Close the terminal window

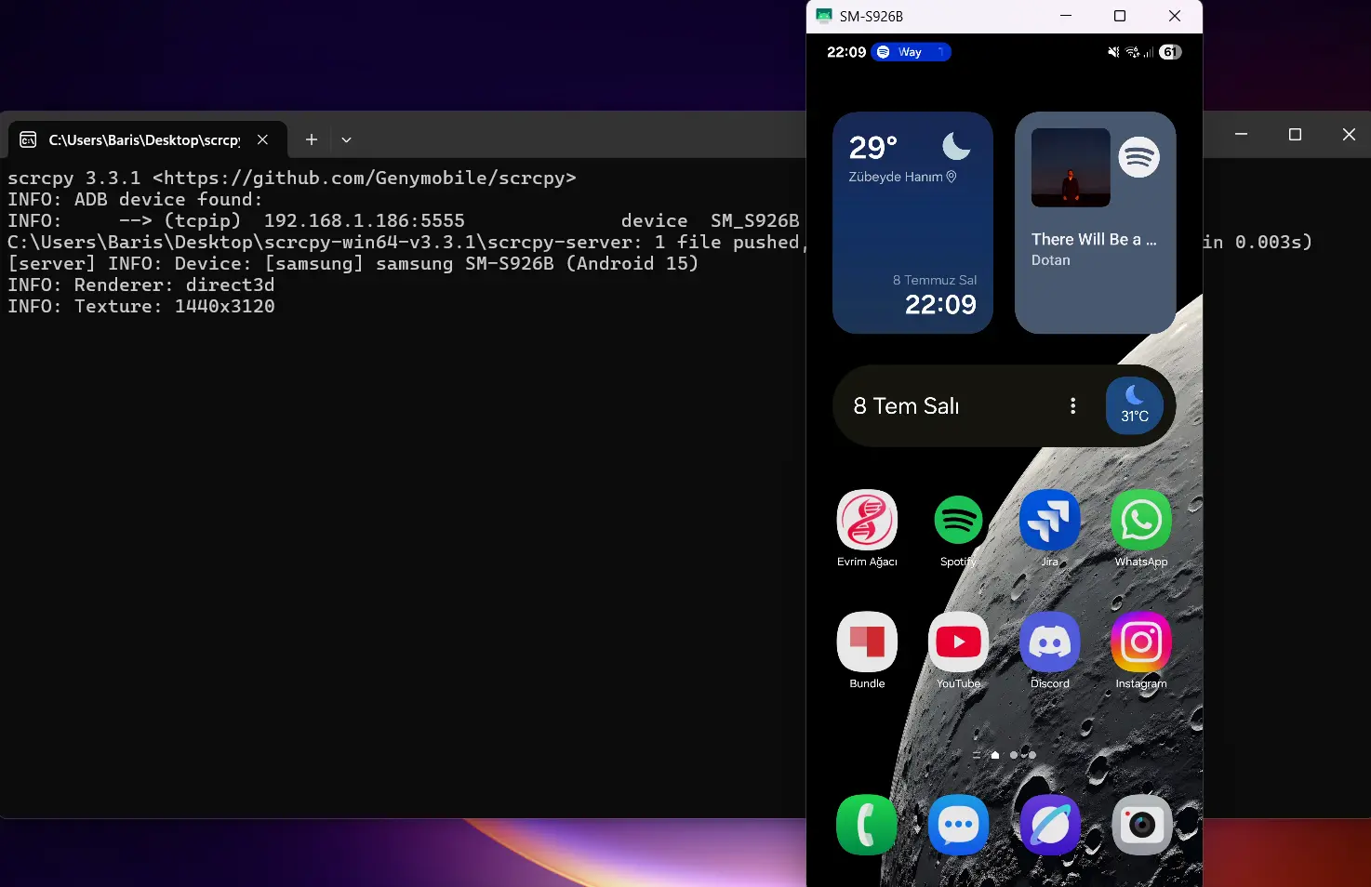(x=1349, y=135)
